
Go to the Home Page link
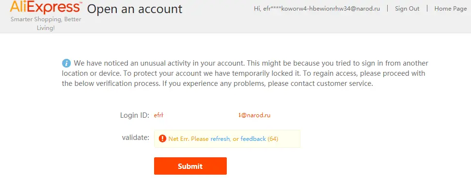pos(451,9)
